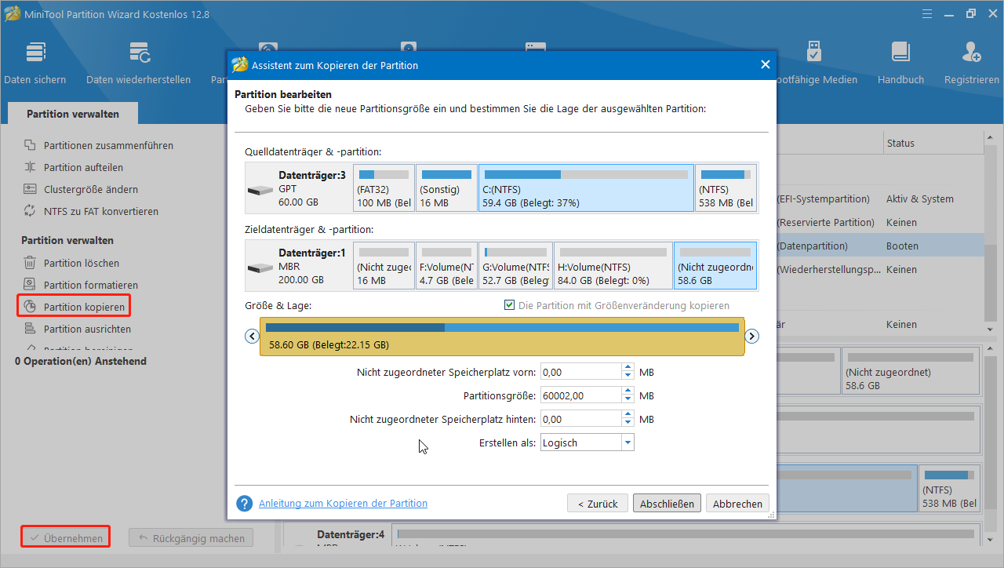Click the left round arrow beside partition bar
The image size is (1004, 568).
pos(252,336)
